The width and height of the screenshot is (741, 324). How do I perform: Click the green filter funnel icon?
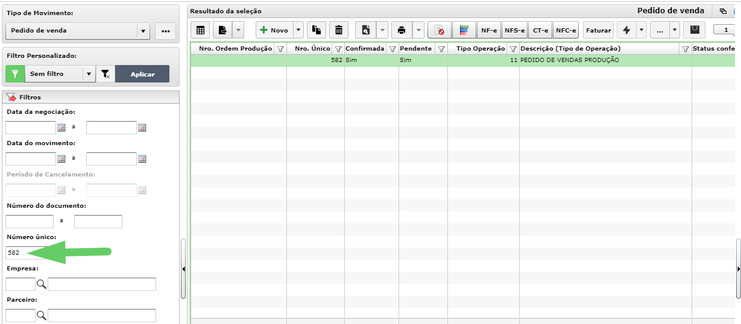[15, 74]
